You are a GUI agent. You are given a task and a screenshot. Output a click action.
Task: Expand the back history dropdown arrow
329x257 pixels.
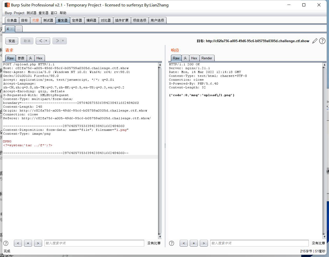pos(47,41)
